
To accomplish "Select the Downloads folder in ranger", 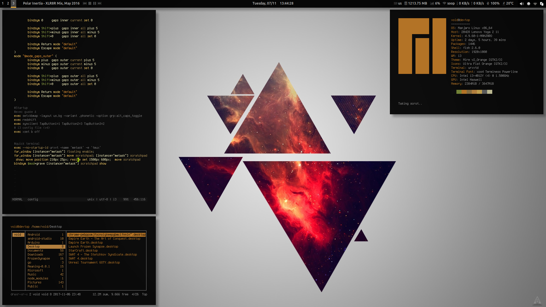I will click(35, 255).
